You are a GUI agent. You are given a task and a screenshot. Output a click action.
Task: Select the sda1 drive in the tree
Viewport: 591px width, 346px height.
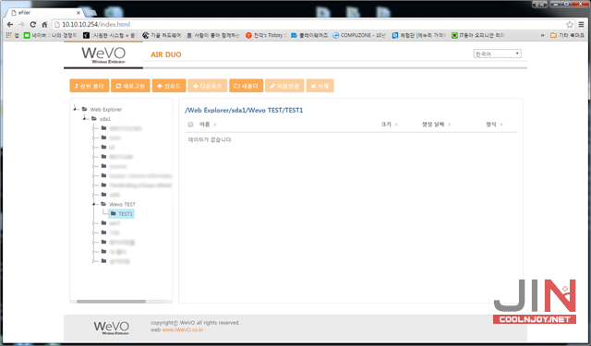105,119
